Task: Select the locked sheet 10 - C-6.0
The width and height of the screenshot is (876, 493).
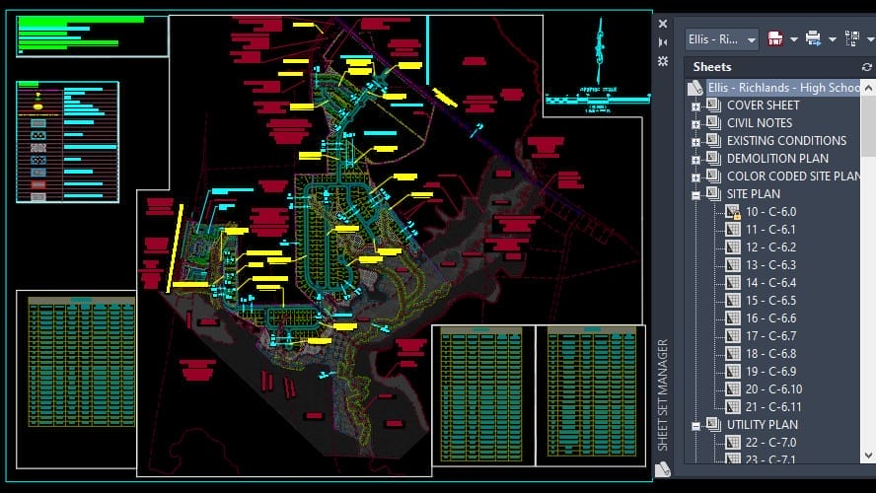Action: coord(769,212)
